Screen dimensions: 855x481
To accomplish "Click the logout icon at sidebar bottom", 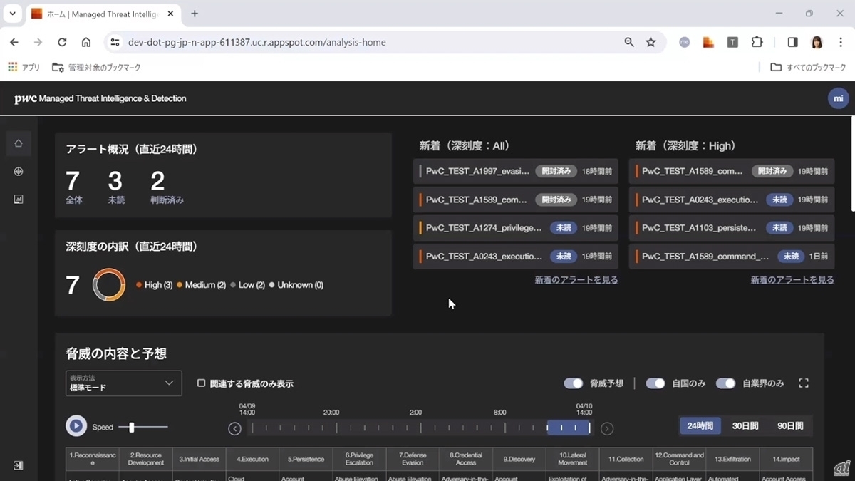I will (x=19, y=465).
